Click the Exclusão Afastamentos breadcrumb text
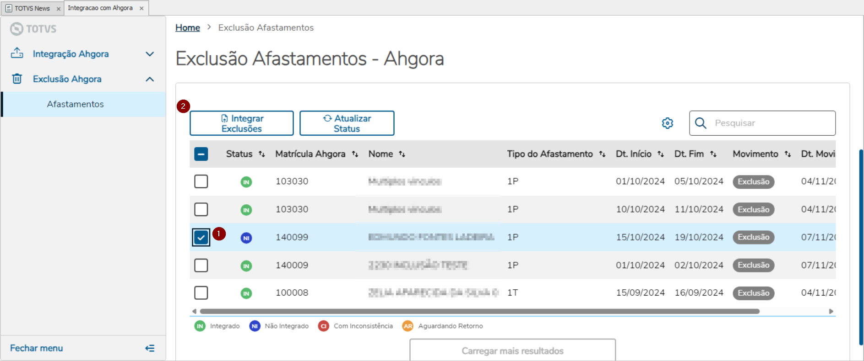 tap(266, 27)
